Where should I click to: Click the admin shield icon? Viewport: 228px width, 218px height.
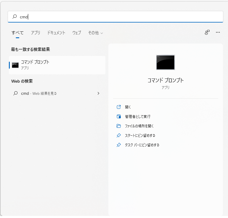coord(119,116)
